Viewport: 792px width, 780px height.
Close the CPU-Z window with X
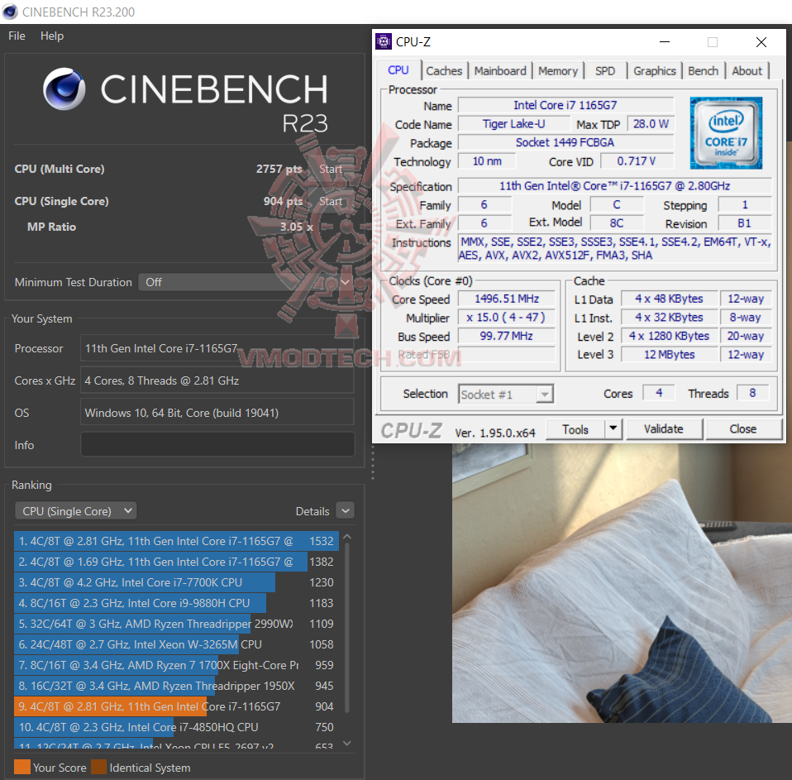click(x=761, y=42)
